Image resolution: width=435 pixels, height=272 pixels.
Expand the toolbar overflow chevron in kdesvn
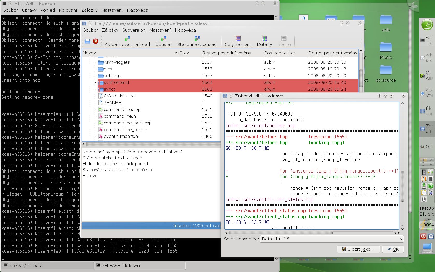(x=361, y=41)
